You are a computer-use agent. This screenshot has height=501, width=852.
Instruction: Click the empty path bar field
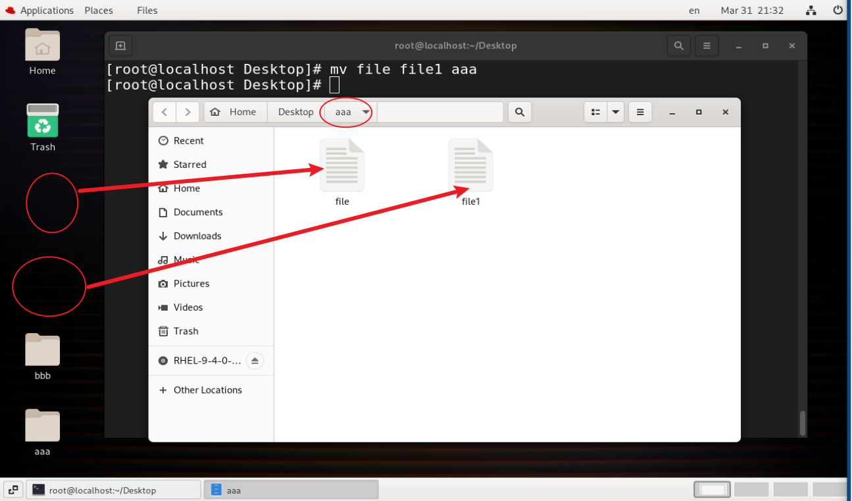(x=440, y=112)
